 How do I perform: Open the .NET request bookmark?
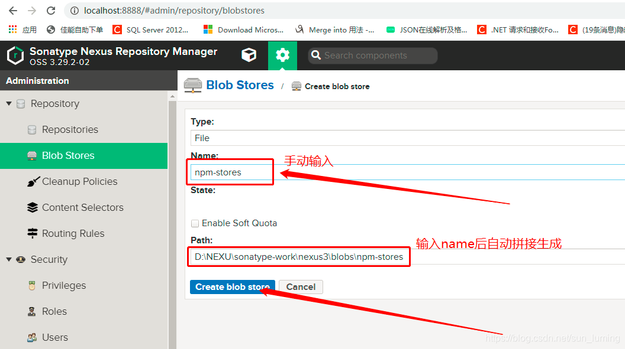coord(518,30)
